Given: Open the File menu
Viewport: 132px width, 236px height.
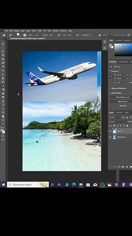Looking at the screenshot, I should tap(6, 31).
